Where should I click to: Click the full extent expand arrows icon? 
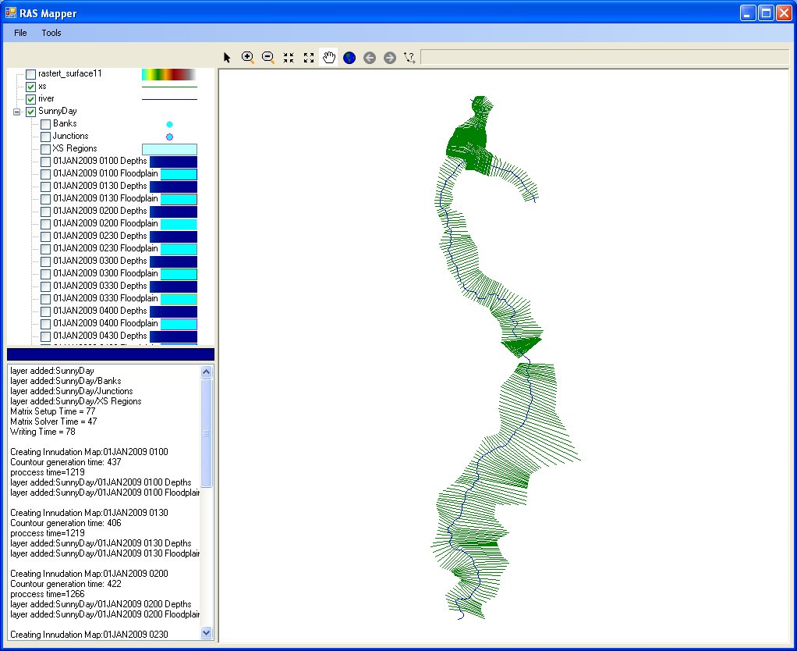click(309, 58)
